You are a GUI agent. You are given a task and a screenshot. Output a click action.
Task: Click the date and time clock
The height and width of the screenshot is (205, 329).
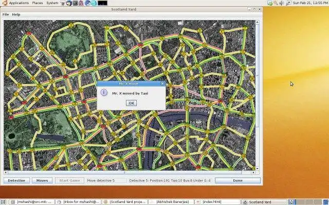click(x=310, y=3)
